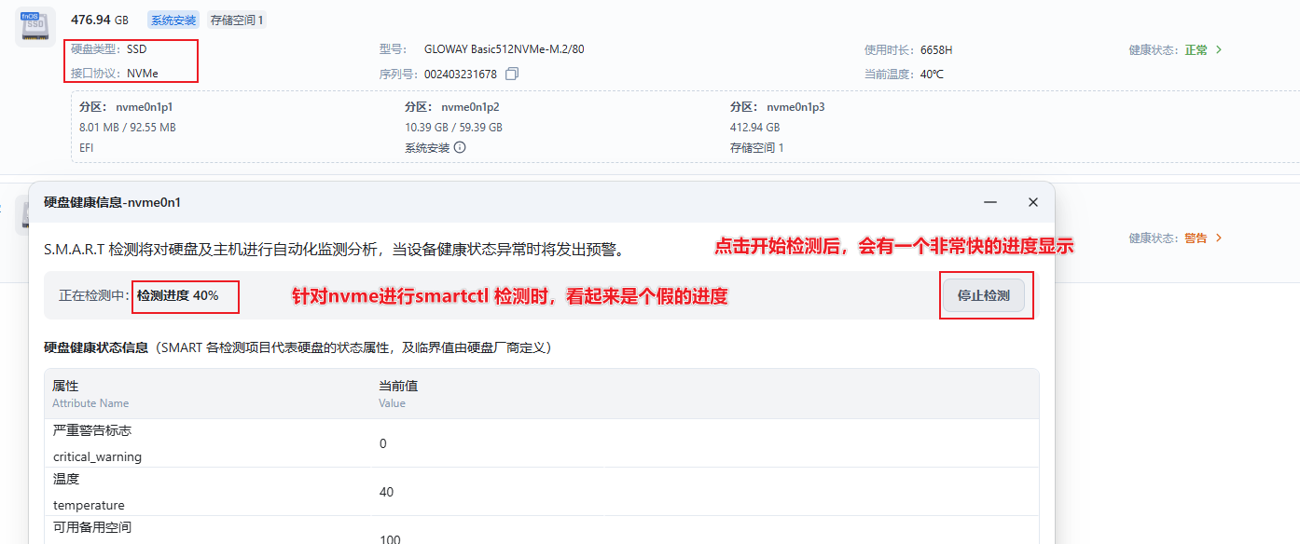Click the 当前值 Value column header
Viewport: 1300px width, 544px height.
(397, 394)
